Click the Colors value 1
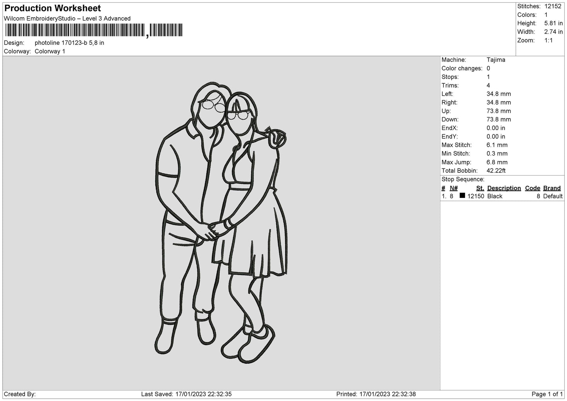Screen dimensions: 567x401 pyautogui.click(x=546, y=15)
